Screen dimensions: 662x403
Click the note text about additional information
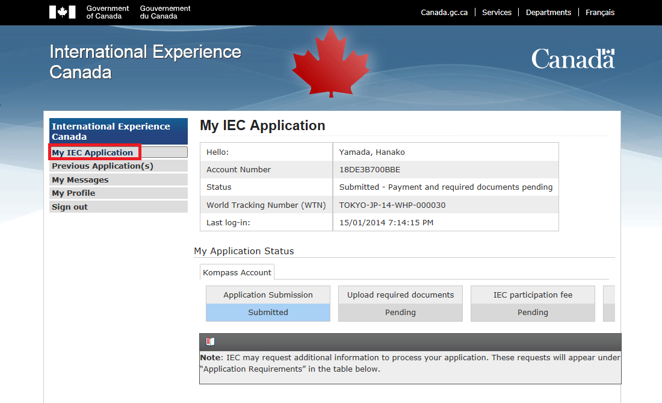[x=410, y=363]
